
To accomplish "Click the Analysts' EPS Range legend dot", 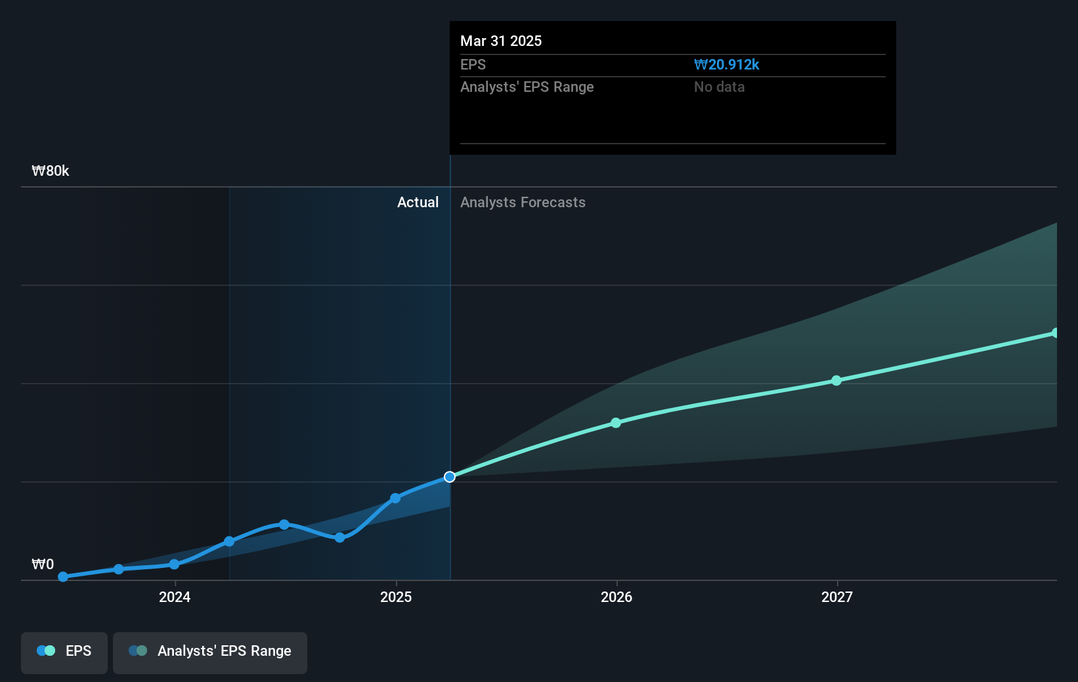I will (x=138, y=651).
